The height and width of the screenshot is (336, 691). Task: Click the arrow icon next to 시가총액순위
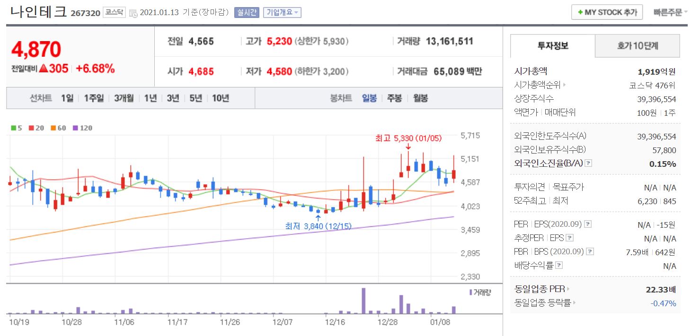[564, 86]
